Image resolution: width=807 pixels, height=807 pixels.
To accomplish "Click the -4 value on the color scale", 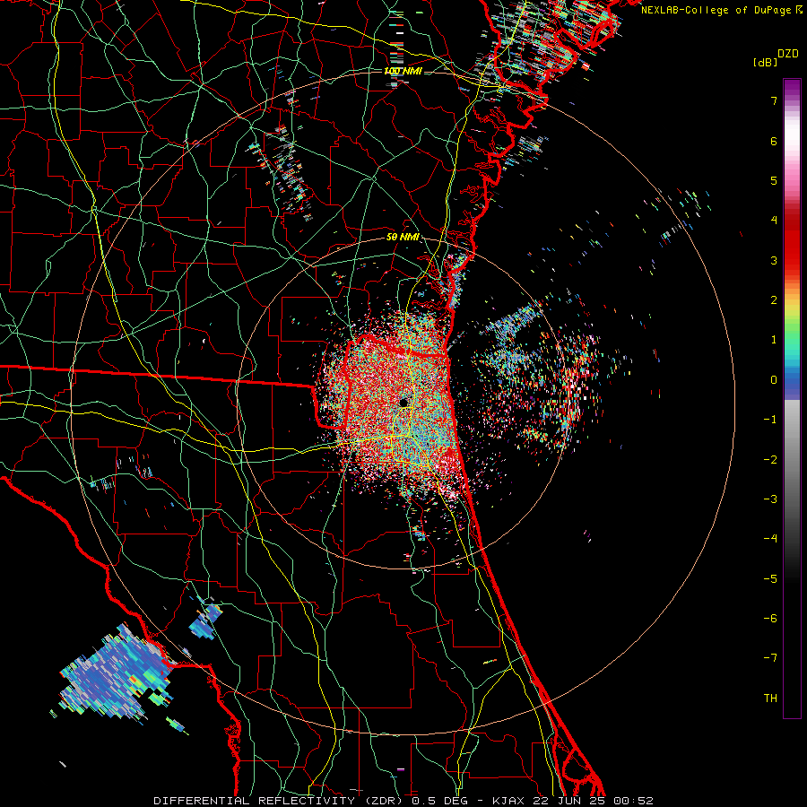I will point(770,539).
